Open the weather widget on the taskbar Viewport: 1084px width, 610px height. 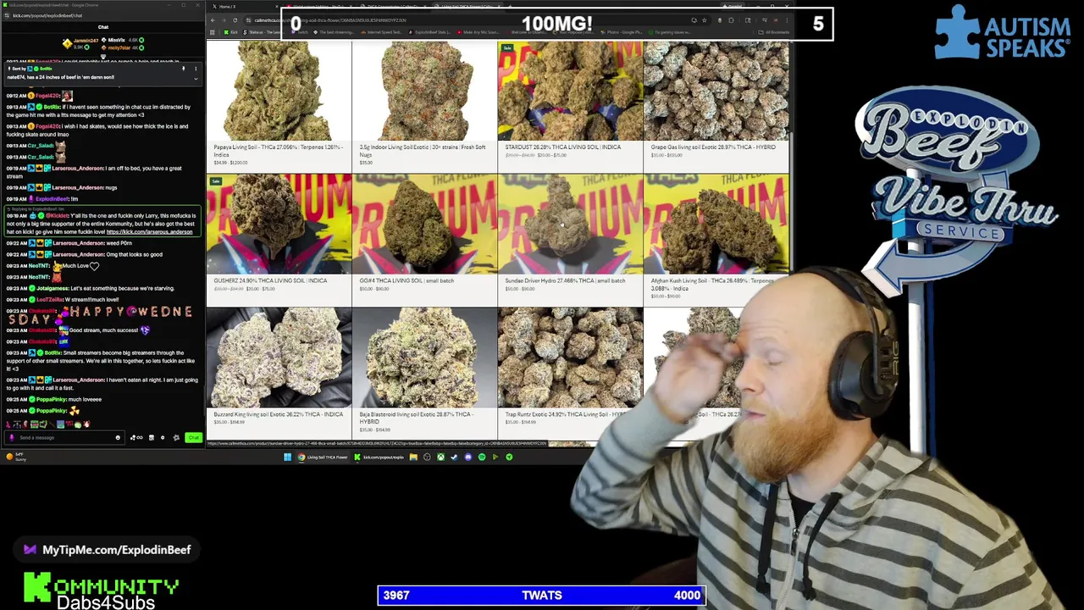(x=15, y=457)
